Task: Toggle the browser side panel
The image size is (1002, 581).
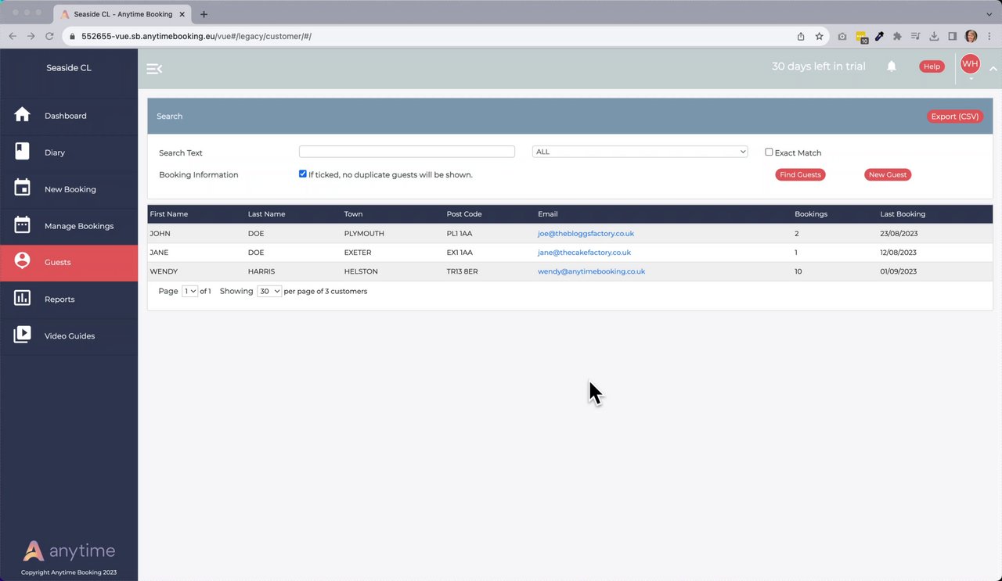Action: pyautogui.click(x=953, y=36)
